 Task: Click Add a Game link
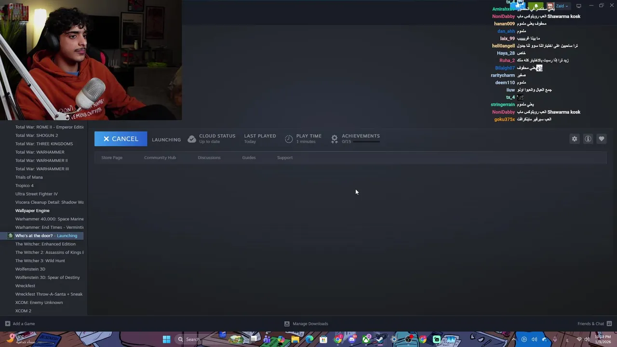[x=24, y=324]
